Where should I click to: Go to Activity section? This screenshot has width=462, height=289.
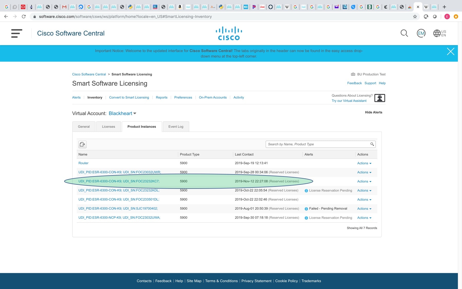[x=239, y=97]
